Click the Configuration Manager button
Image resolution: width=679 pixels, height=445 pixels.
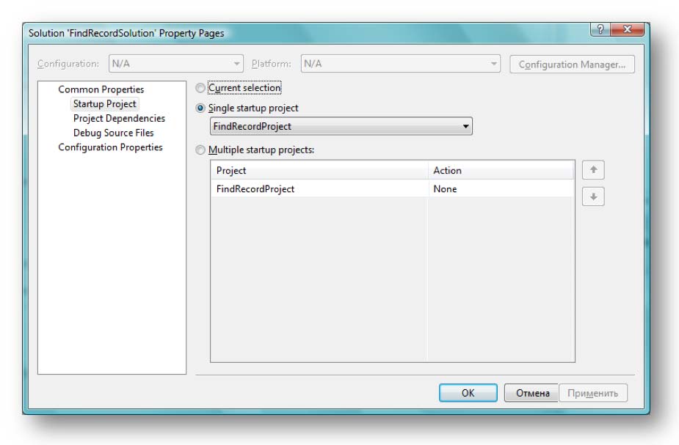[x=572, y=65]
